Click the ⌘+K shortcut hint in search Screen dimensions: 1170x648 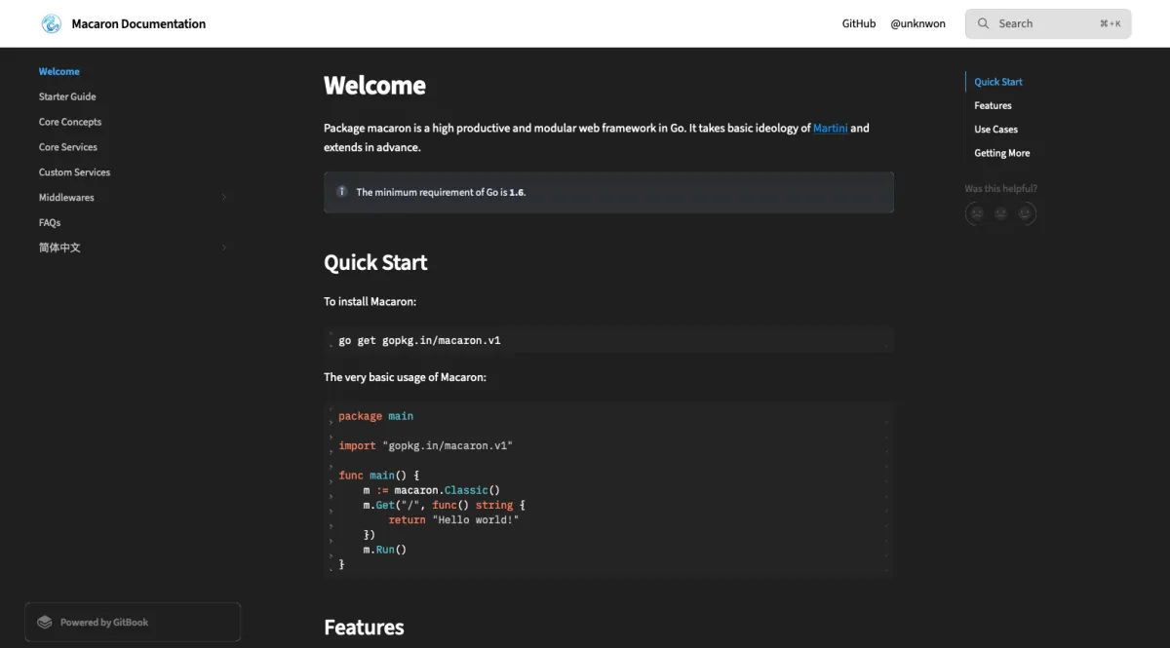(1110, 23)
